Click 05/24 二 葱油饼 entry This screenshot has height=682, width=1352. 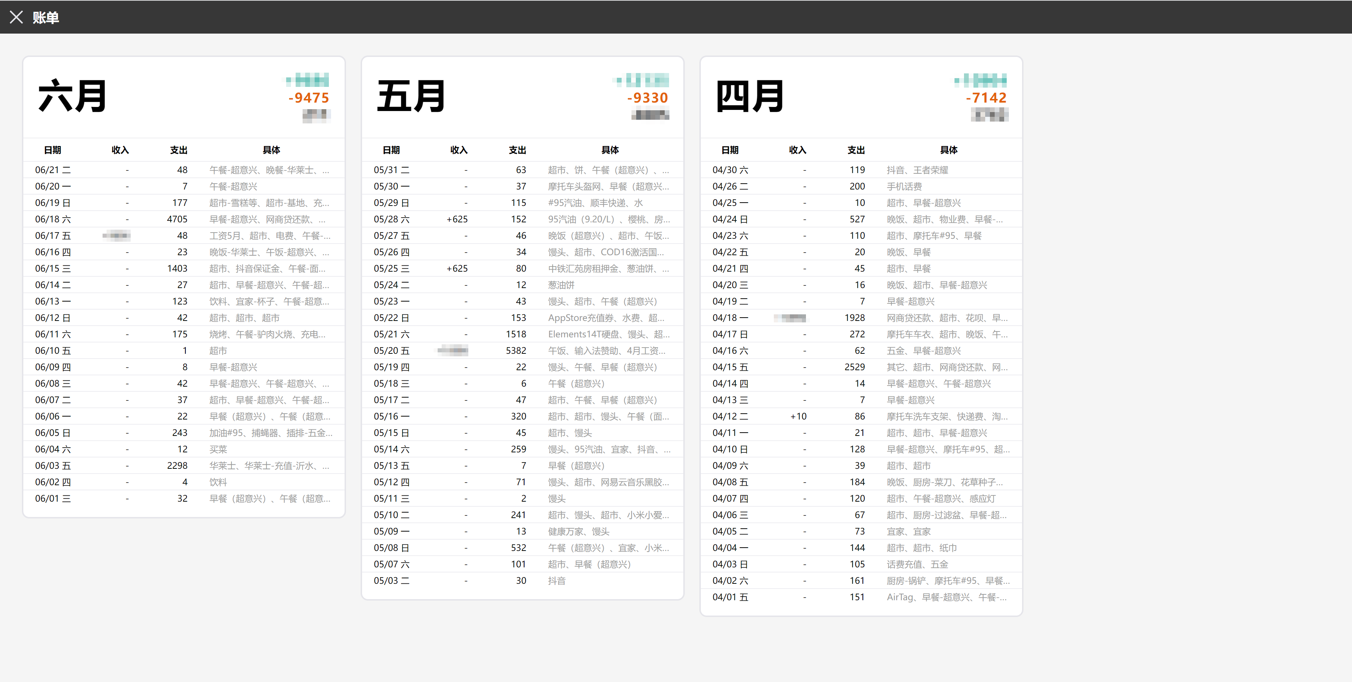(561, 285)
